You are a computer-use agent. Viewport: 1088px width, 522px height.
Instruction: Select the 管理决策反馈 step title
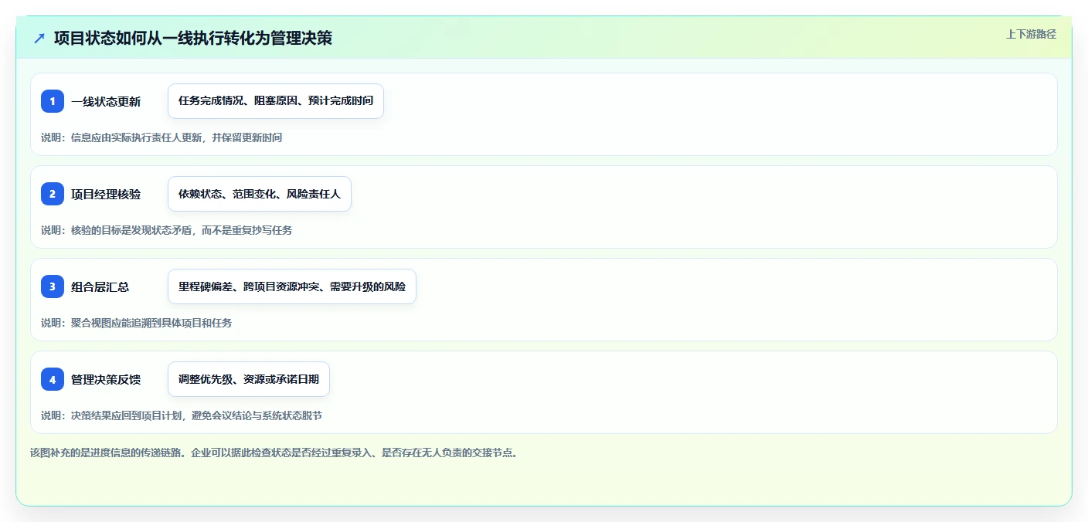[106, 380]
